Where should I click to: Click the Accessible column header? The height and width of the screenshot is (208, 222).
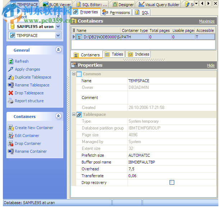[x=205, y=30]
